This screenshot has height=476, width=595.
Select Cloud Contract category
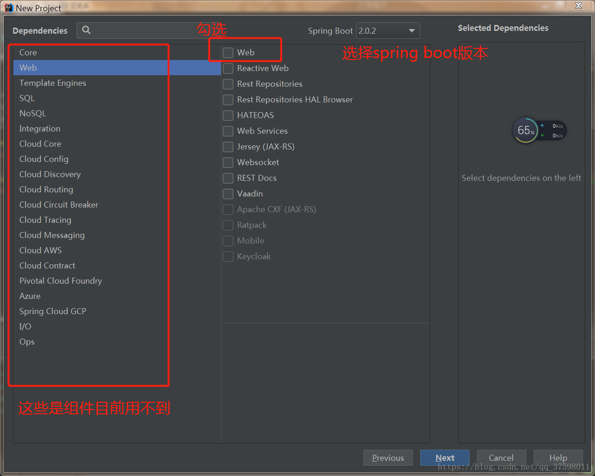[x=117, y=266]
